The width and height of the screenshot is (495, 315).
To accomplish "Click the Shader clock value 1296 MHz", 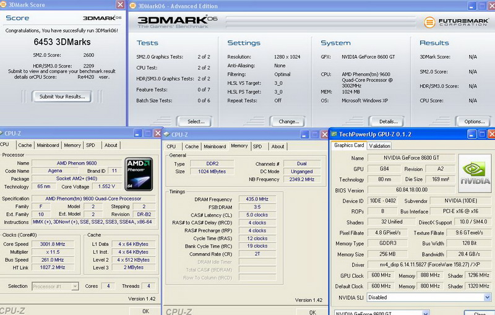I will click(x=478, y=275).
